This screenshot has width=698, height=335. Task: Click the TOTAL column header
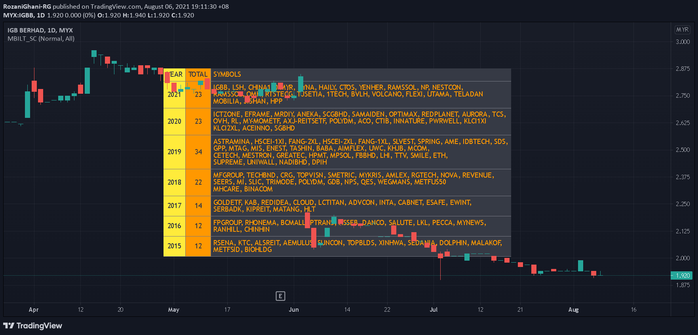click(x=198, y=74)
